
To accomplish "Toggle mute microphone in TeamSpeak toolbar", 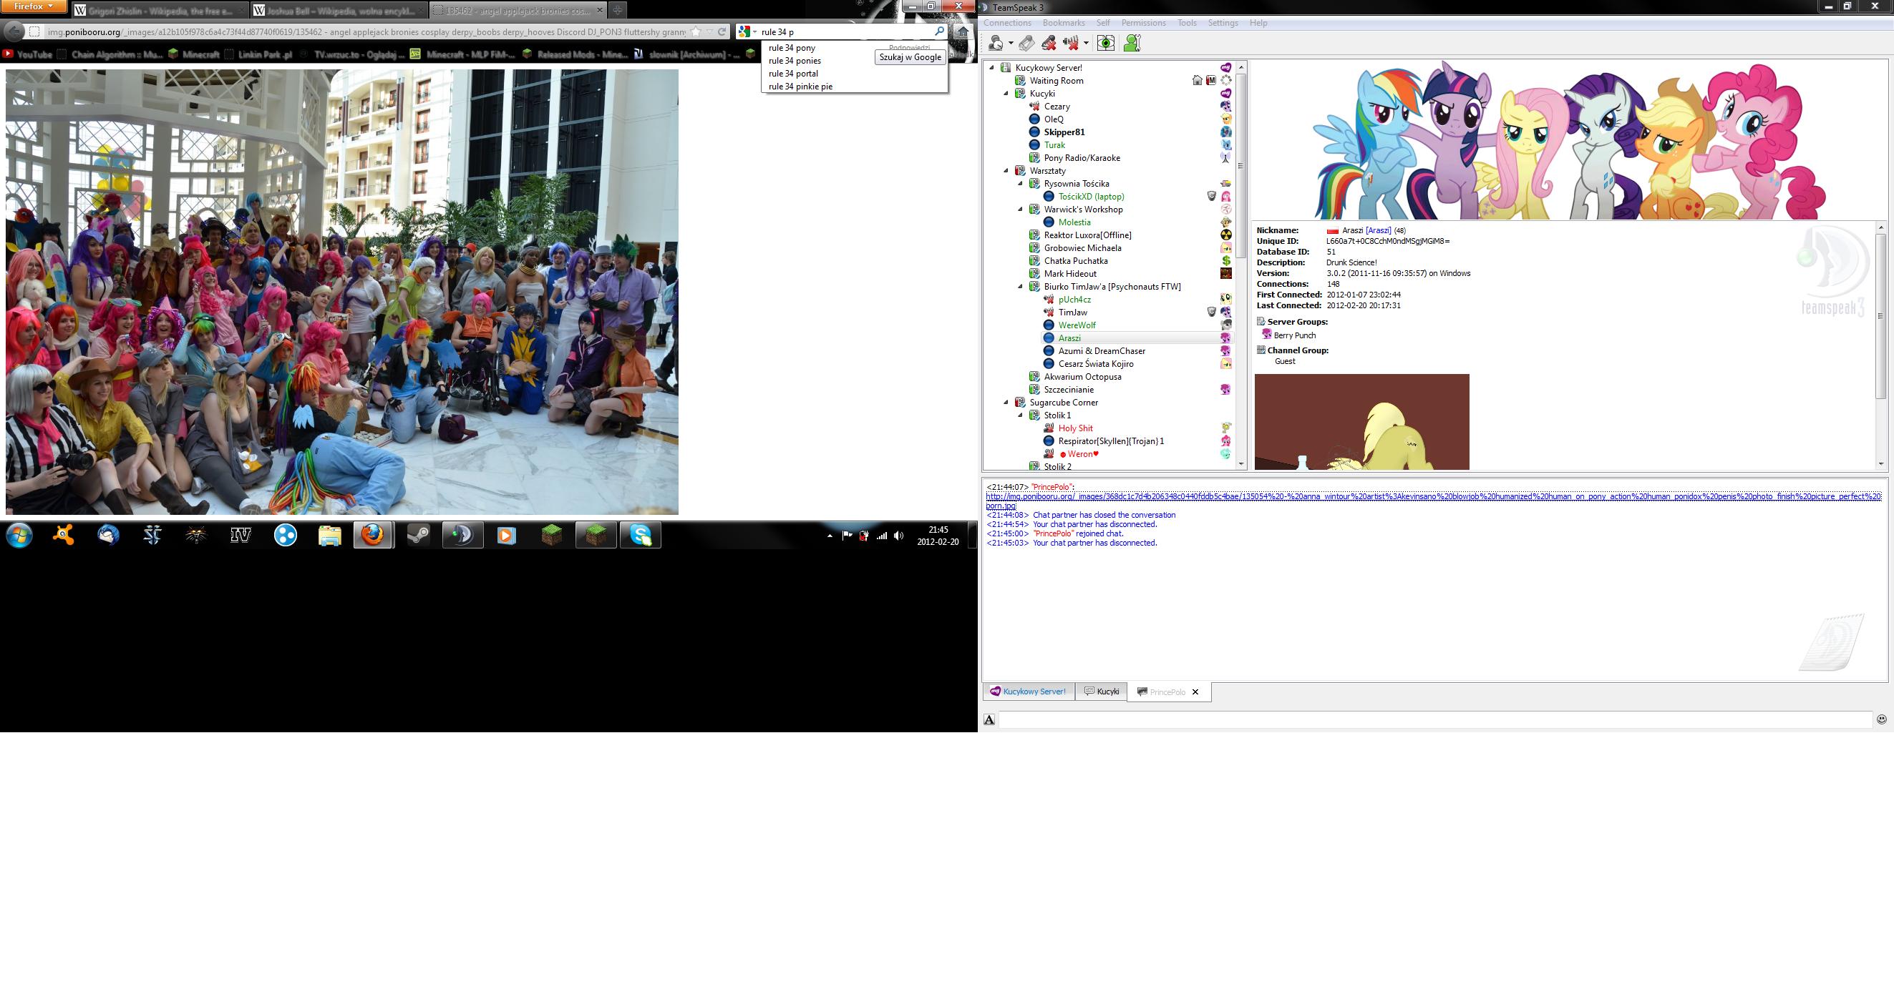I will pyautogui.click(x=1049, y=44).
